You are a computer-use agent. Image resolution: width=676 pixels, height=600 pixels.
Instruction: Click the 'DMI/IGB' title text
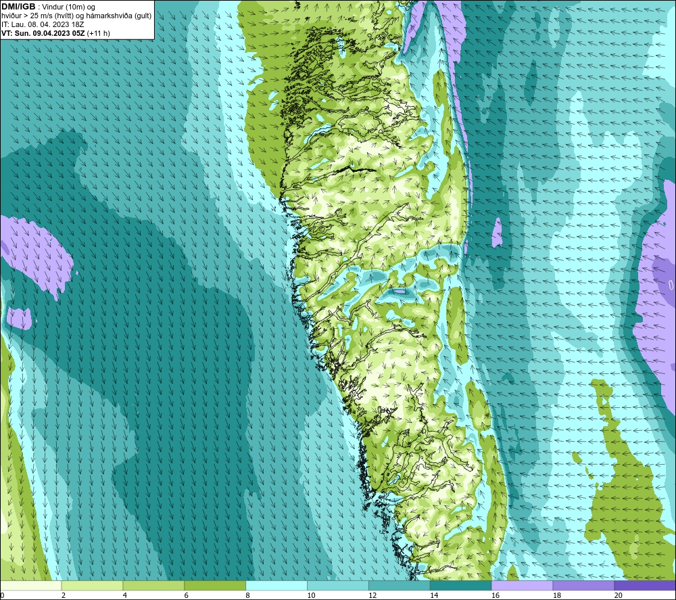(18, 7)
